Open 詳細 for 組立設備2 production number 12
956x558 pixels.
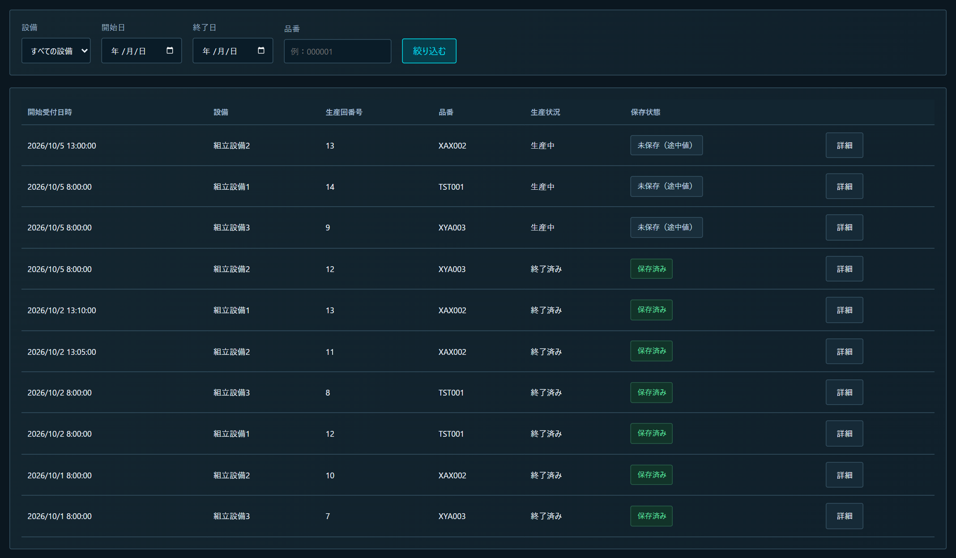pos(844,268)
